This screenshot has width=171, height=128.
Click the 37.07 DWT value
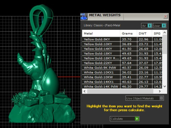144,63
